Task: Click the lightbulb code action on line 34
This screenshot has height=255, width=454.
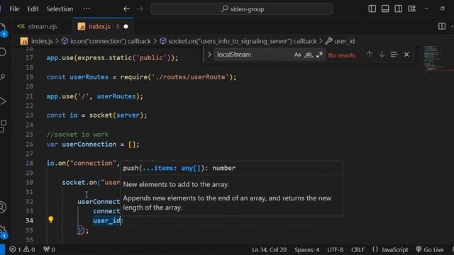Action: click(50, 220)
